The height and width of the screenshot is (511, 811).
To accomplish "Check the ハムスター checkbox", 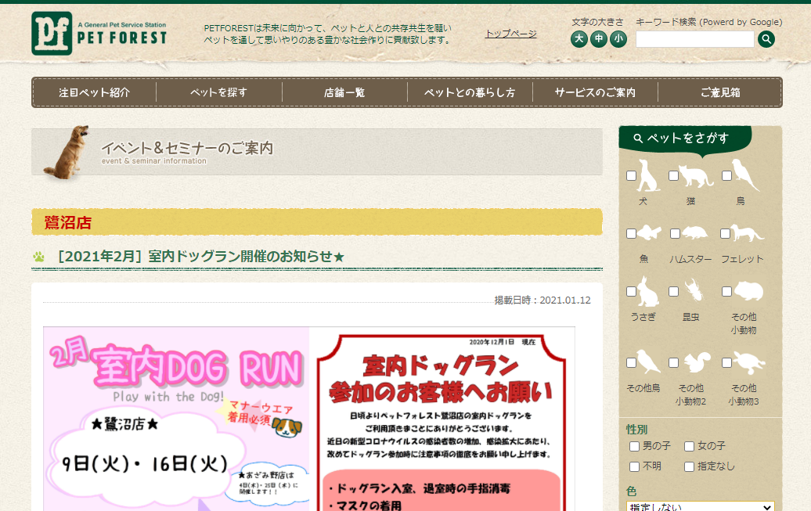I will pos(675,234).
